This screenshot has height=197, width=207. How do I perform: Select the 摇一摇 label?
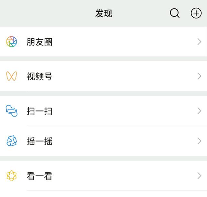click(39, 142)
